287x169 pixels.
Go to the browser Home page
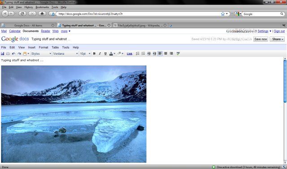(x=42, y=14)
